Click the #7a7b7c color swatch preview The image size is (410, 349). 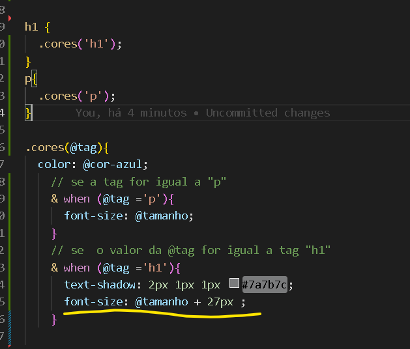(234, 283)
